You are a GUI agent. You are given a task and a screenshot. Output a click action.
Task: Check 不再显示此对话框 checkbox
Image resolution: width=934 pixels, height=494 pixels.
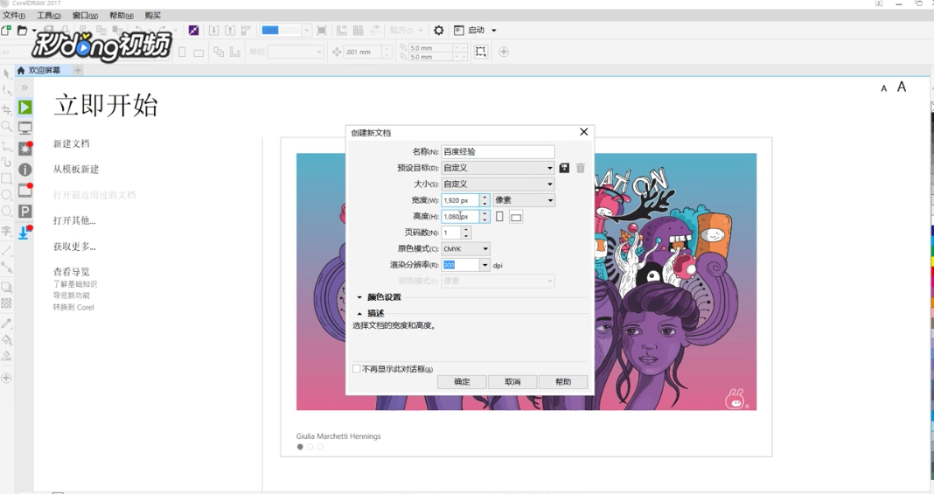(x=356, y=369)
